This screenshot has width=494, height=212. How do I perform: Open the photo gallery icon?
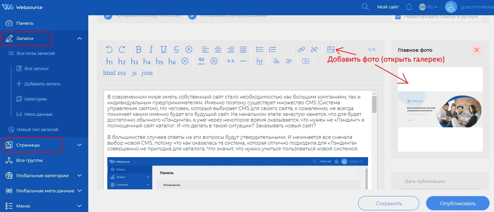(x=331, y=49)
